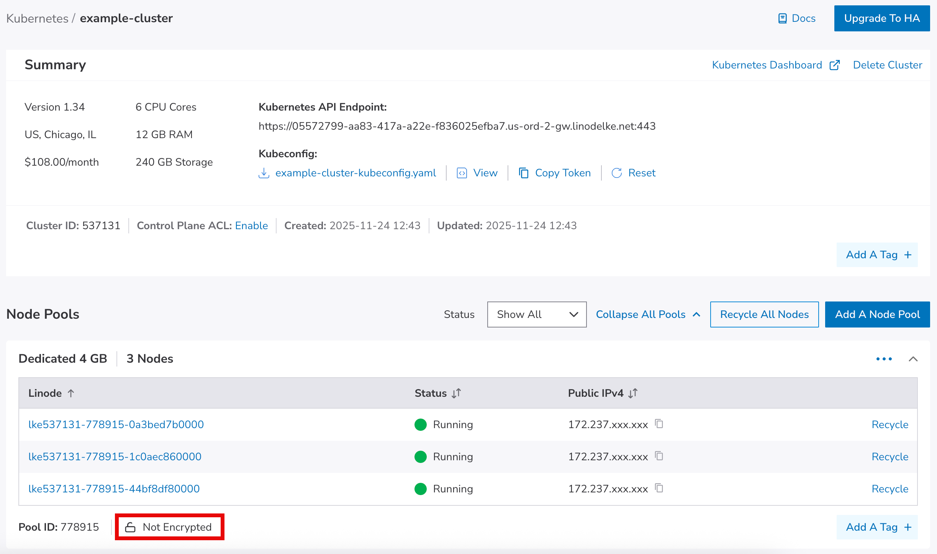
Task: Click the Copy Token clipboard icon
Action: coord(524,173)
